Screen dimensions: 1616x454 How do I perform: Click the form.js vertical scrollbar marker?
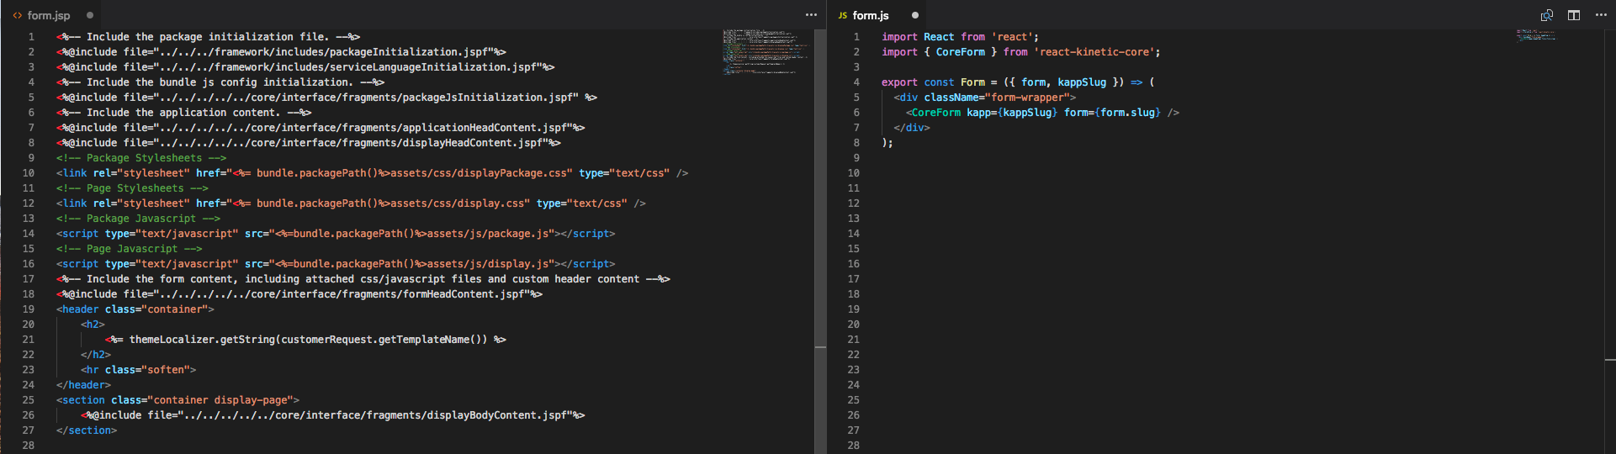point(1610,360)
